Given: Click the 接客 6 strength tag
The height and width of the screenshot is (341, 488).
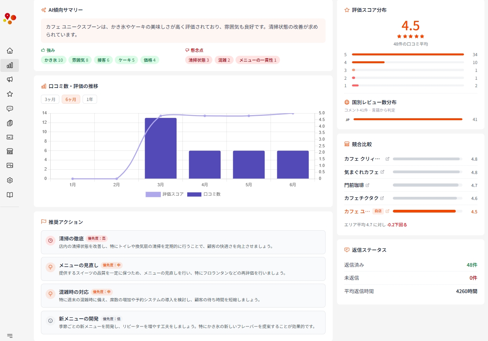Looking at the screenshot, I should 103,60.
